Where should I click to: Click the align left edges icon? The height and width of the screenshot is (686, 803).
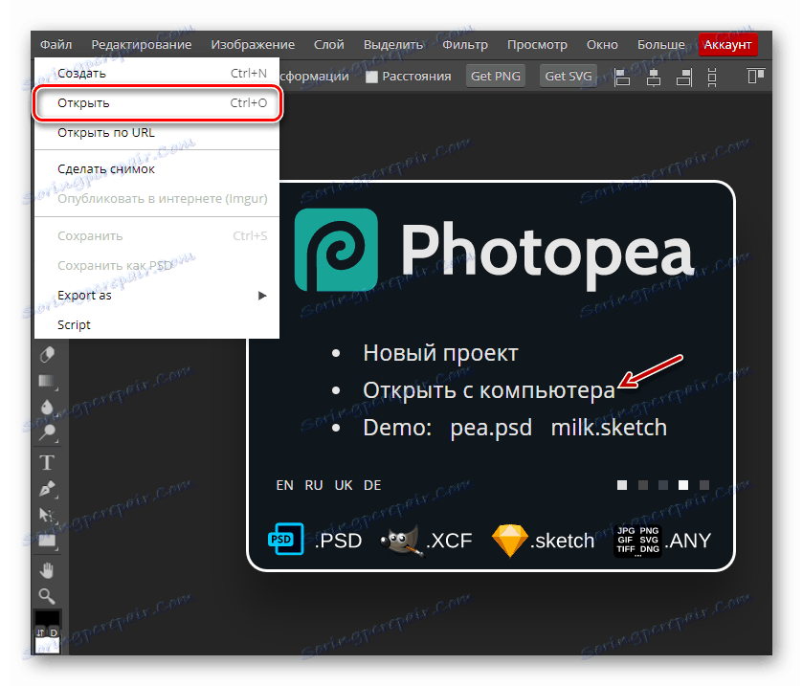[622, 77]
